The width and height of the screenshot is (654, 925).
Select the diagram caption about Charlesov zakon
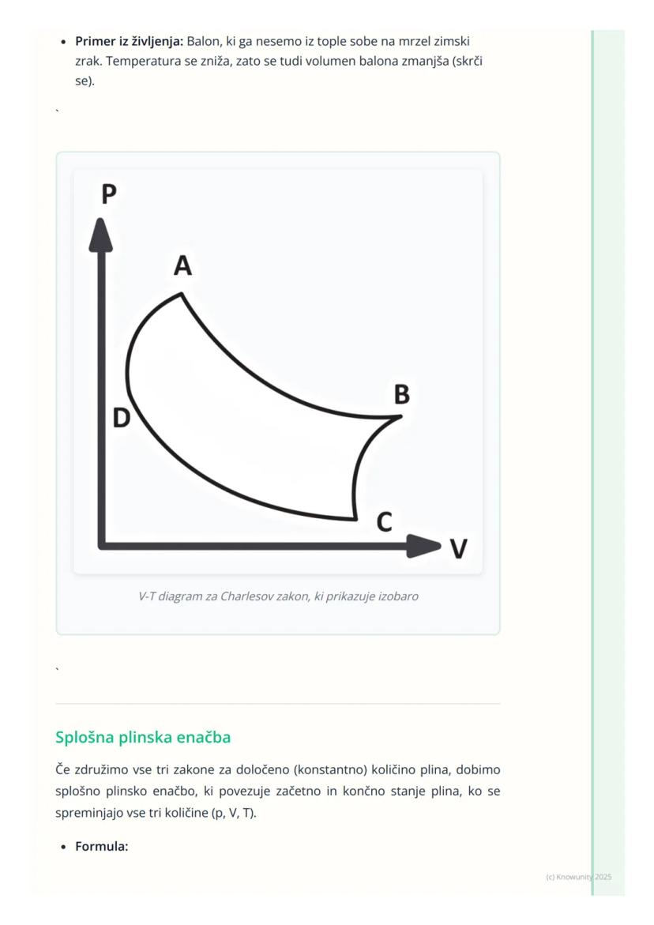coord(278,596)
